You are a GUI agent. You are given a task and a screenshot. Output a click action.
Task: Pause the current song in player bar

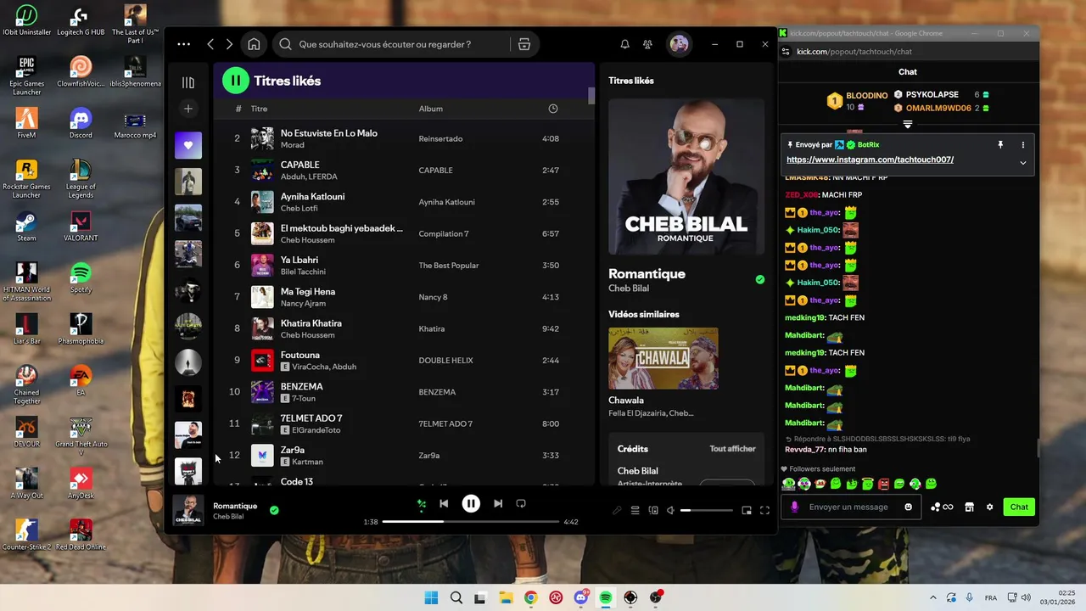pos(471,503)
